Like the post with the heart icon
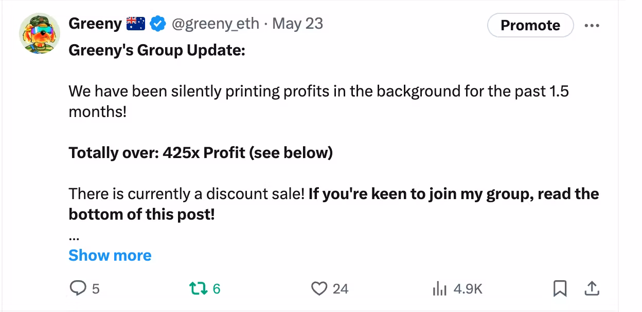 [x=319, y=289]
